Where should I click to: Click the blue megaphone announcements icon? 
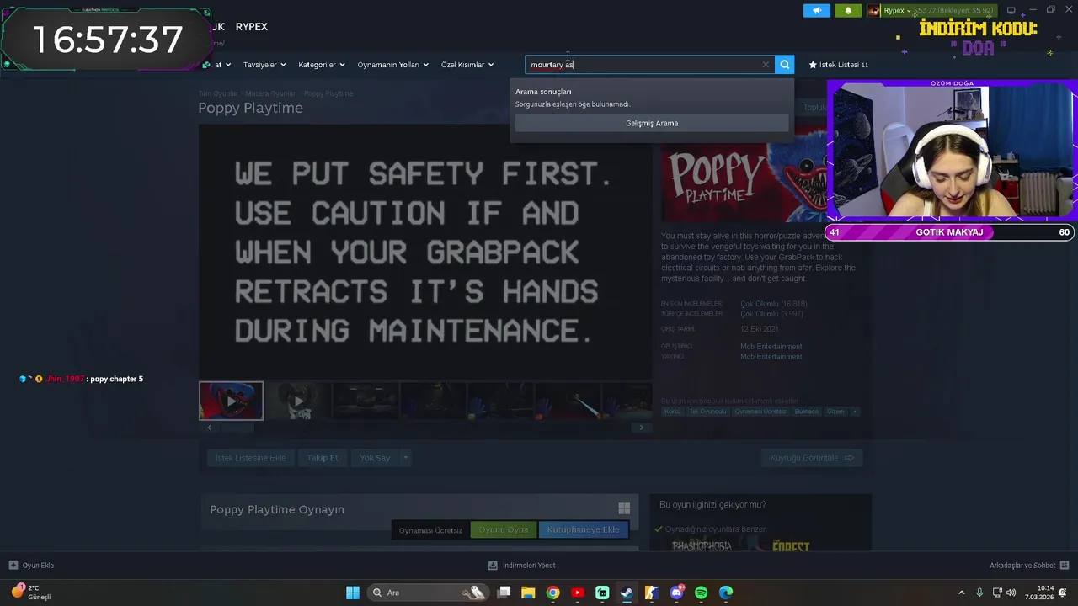816,10
